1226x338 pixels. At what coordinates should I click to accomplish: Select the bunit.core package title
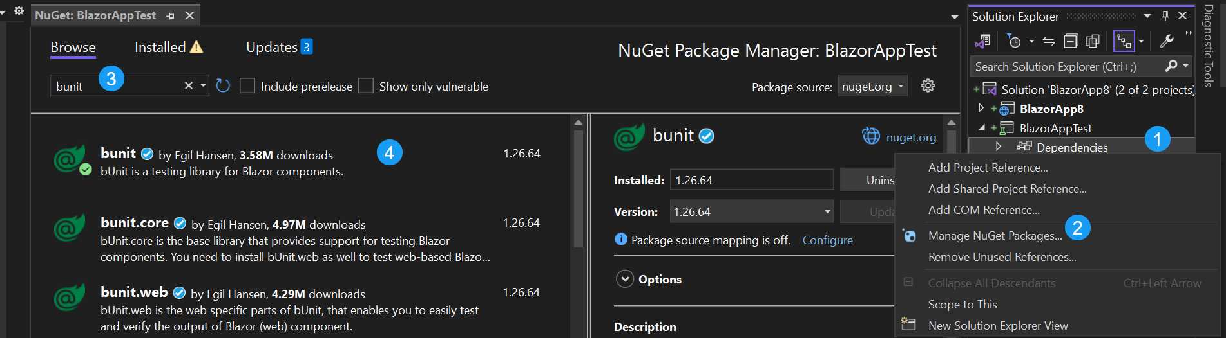[135, 222]
